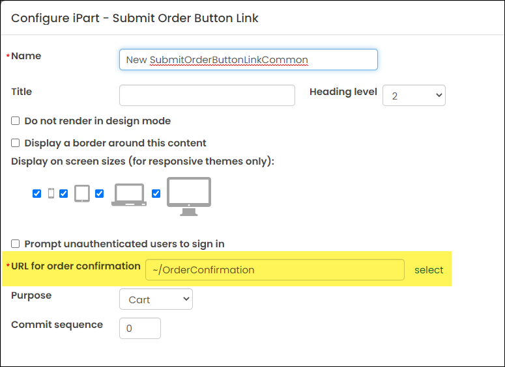The width and height of the screenshot is (505, 367).
Task: Click the desktop monitor screen size icon
Action: pyautogui.click(x=189, y=197)
